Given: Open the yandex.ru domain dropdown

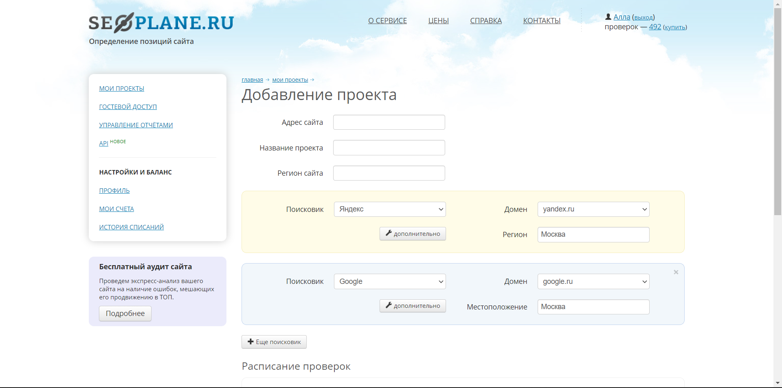Looking at the screenshot, I should point(593,209).
